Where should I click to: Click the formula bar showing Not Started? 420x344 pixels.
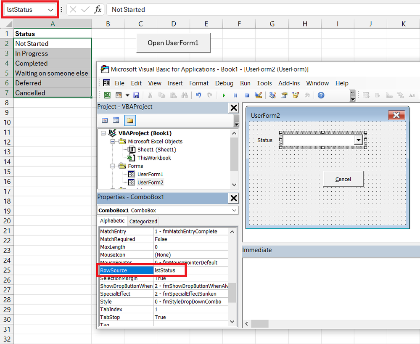[x=263, y=10]
